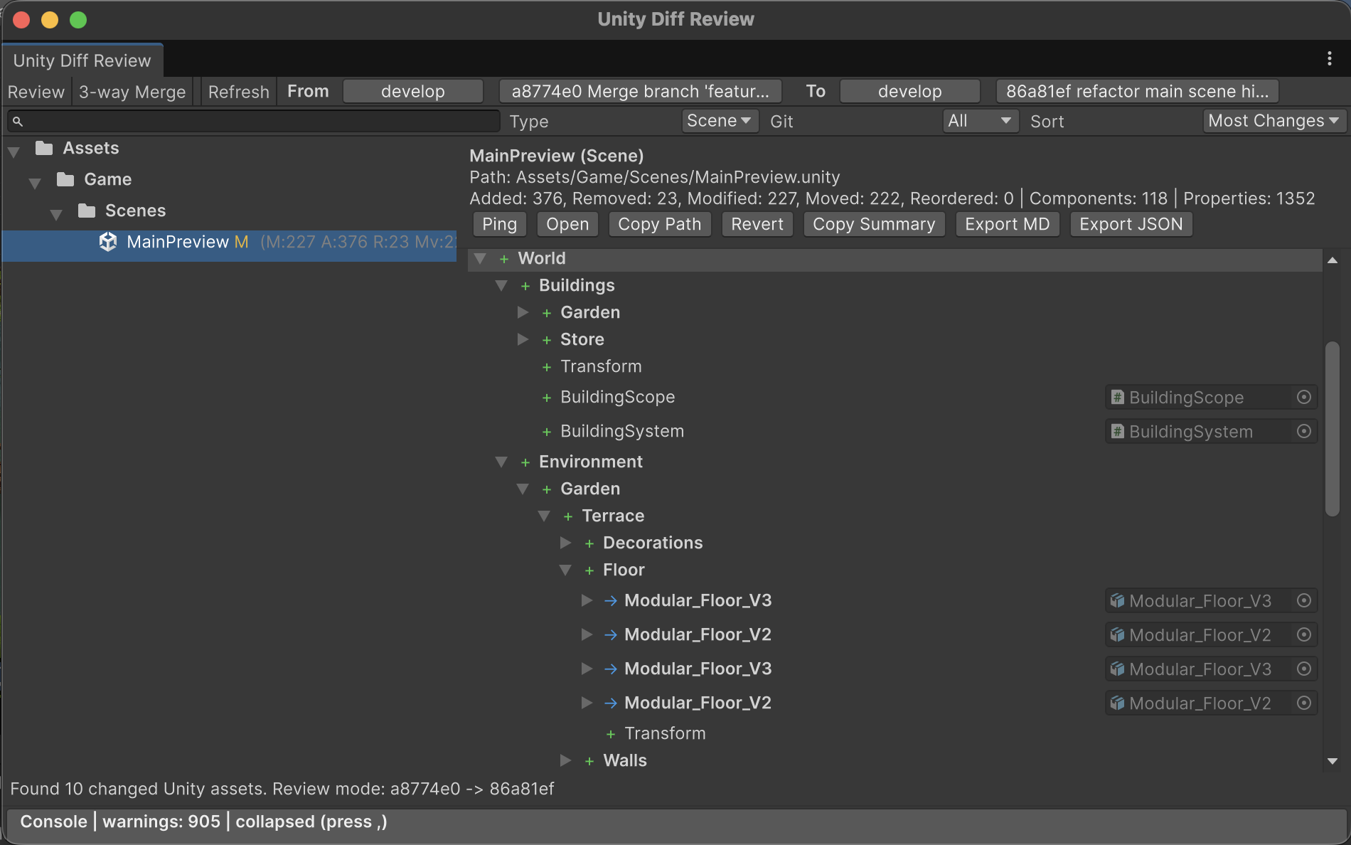Expand the Store node under Buildings
The image size is (1351, 845).
click(x=523, y=339)
